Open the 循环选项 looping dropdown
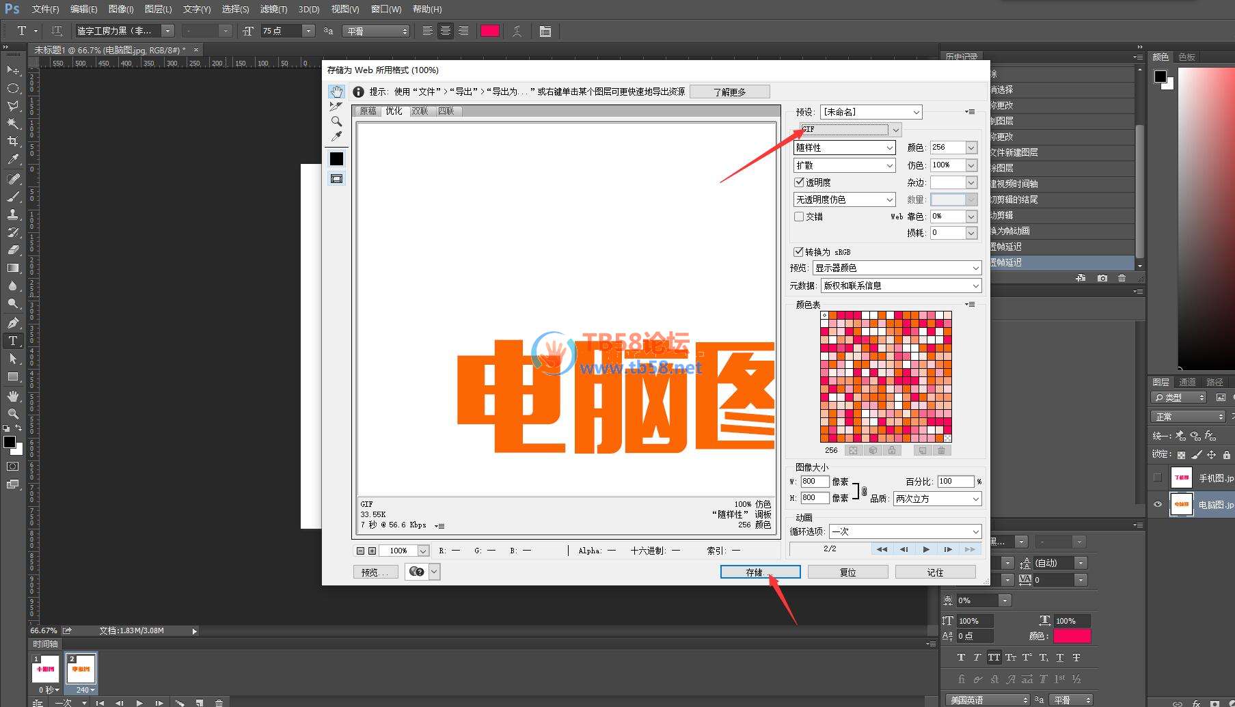Viewport: 1235px width, 707px height. click(906, 531)
